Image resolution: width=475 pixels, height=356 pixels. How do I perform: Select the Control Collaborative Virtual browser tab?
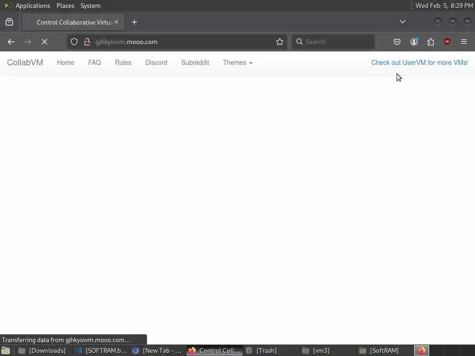point(73,22)
